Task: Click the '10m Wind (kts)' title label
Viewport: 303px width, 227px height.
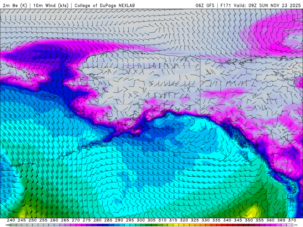Action: tap(51, 5)
